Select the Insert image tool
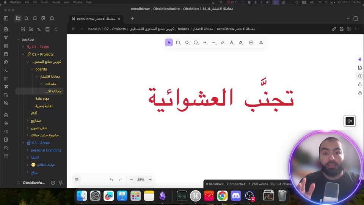 tap(251, 43)
